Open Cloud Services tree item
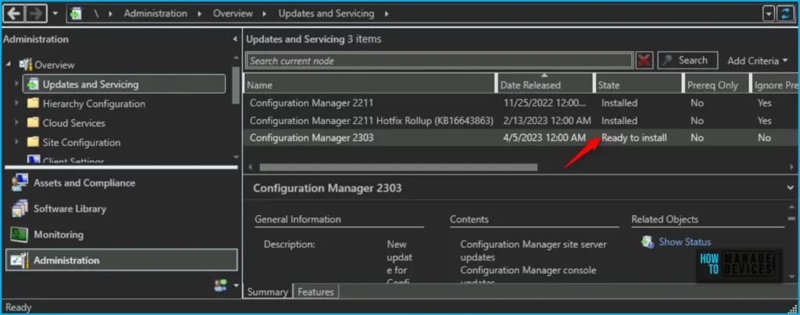This screenshot has height=315, width=800. [x=73, y=122]
